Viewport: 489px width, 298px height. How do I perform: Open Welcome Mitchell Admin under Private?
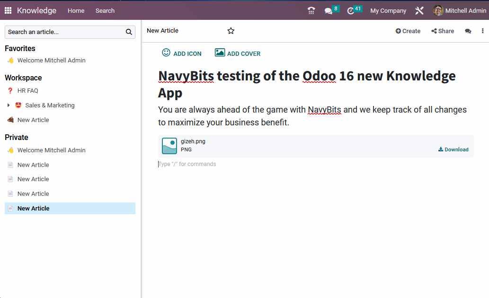pos(51,150)
